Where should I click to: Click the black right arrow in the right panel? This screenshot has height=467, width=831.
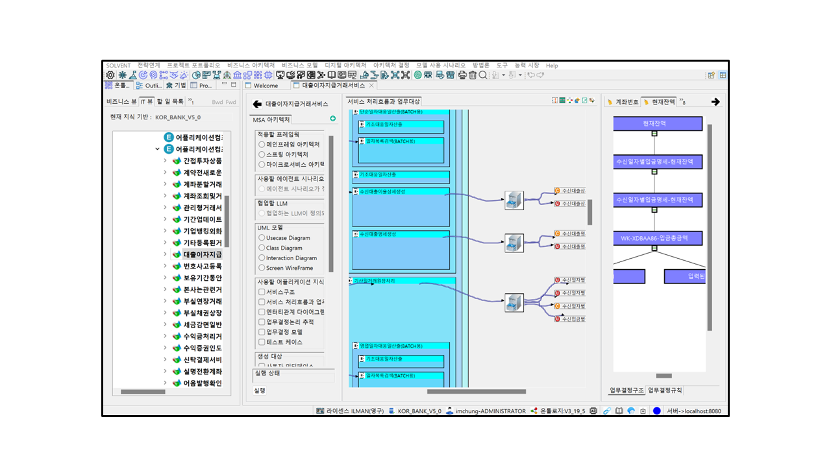click(715, 102)
